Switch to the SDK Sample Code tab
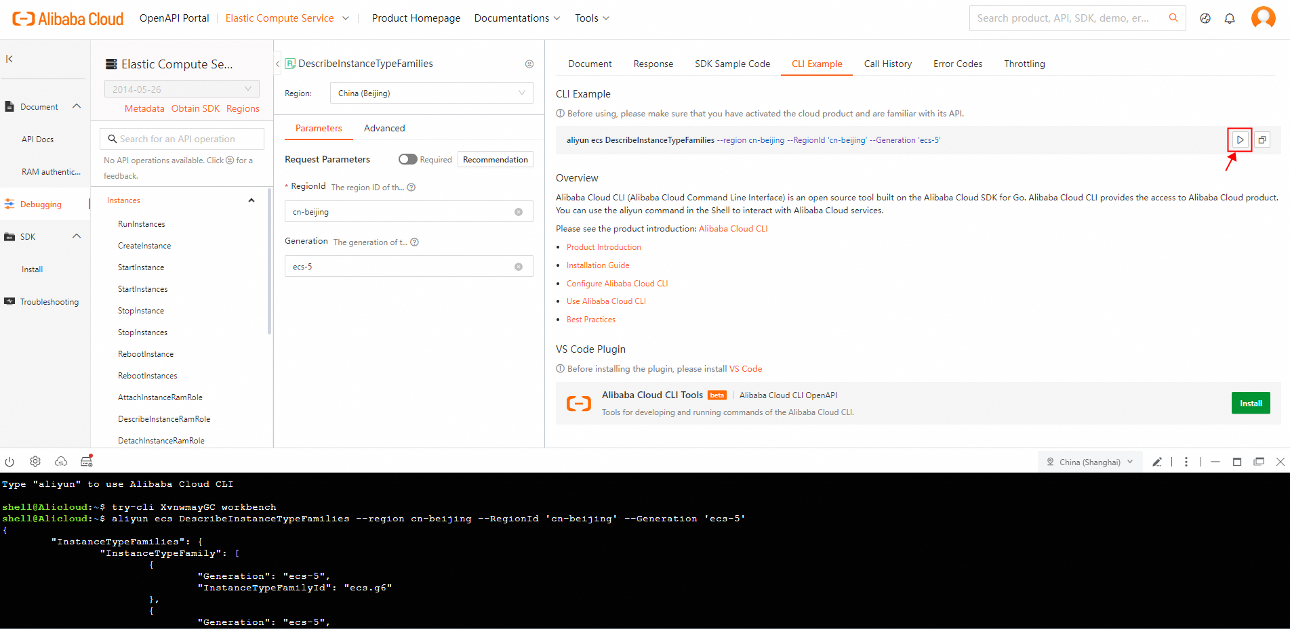 point(732,64)
